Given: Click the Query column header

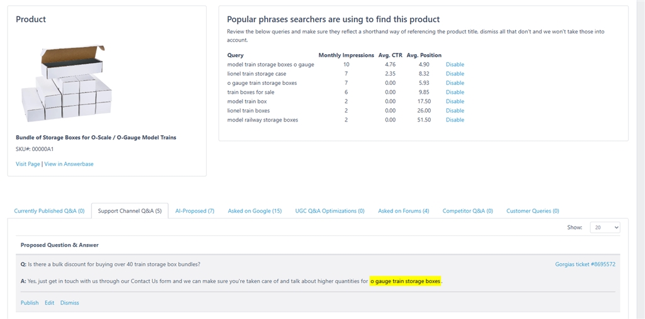Looking at the screenshot, I should click(236, 55).
